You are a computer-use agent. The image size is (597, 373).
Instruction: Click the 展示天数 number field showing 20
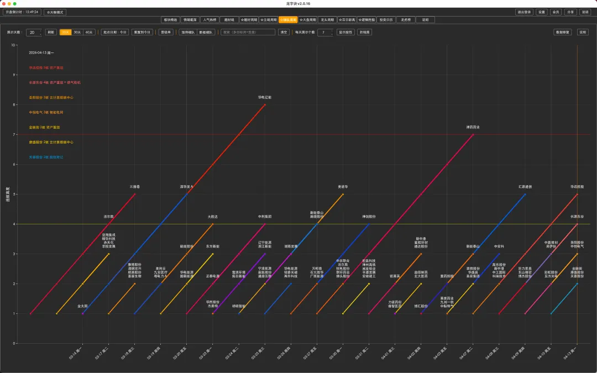[x=33, y=33]
